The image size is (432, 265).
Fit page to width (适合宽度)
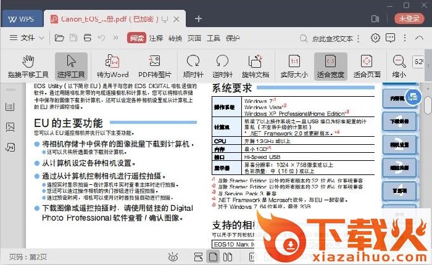click(x=330, y=67)
